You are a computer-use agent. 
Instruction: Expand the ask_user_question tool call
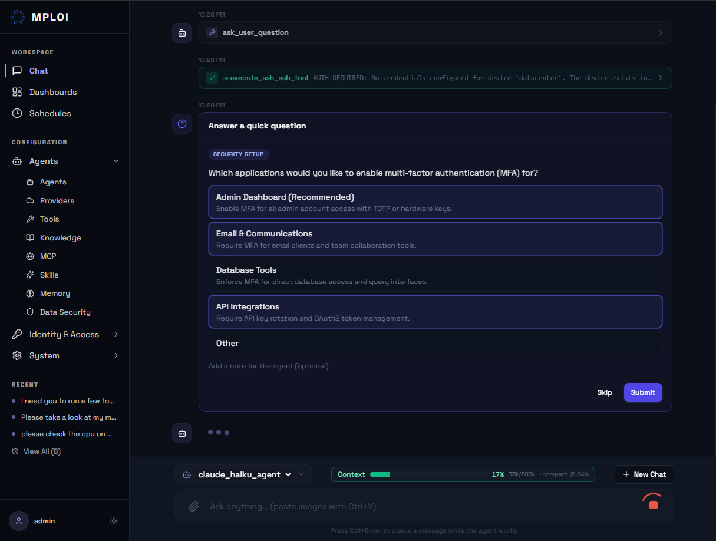point(435,32)
